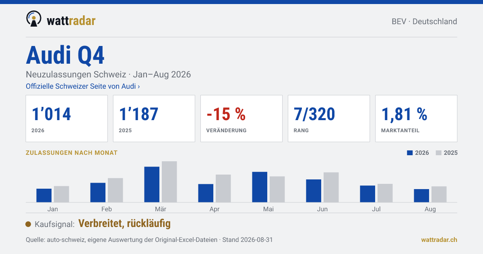Select the 'BEV · Deutschland' label

(424, 21)
